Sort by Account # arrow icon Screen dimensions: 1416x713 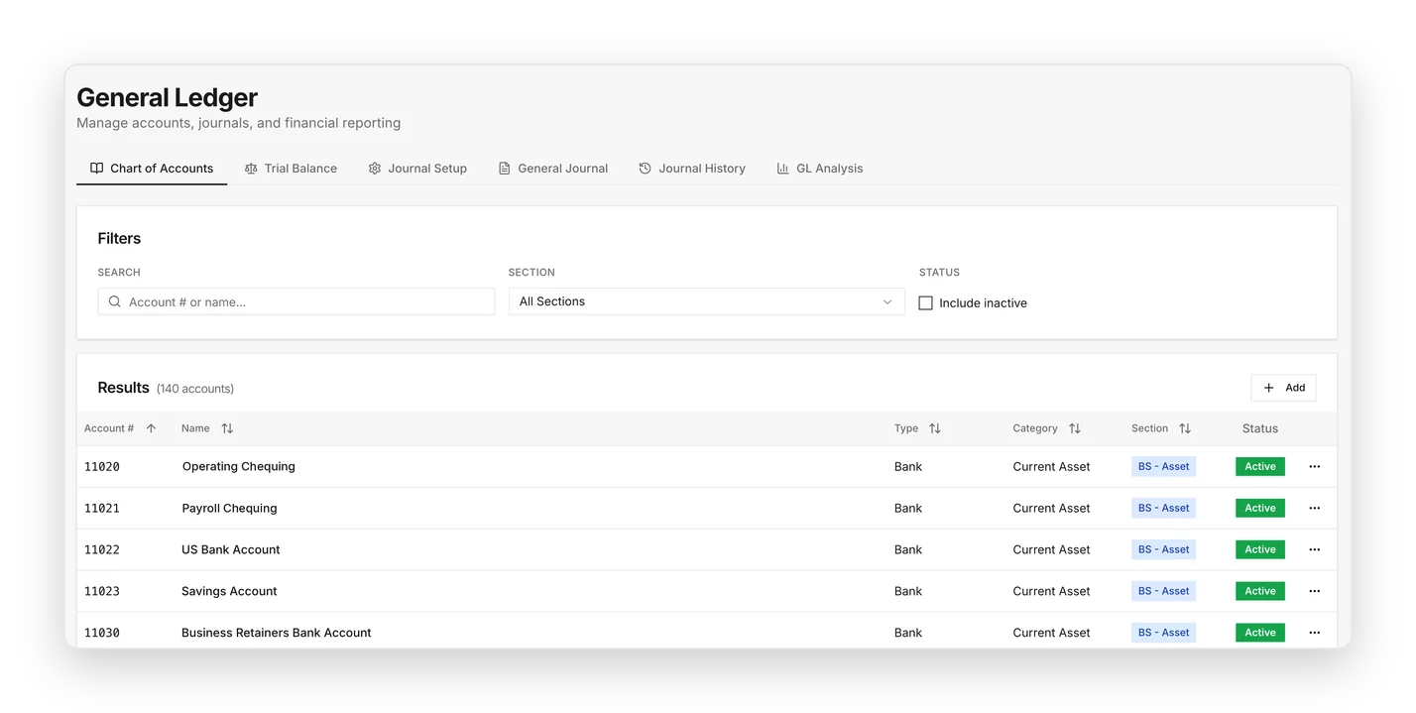click(x=151, y=428)
